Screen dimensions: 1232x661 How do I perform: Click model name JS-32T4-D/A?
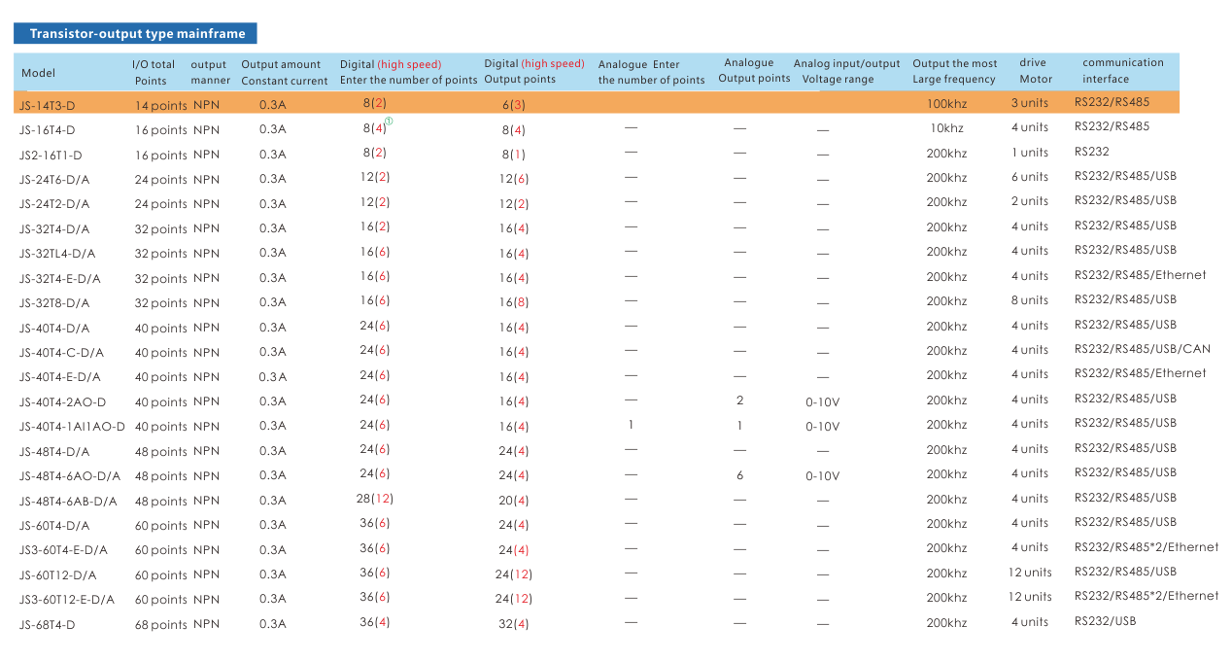[54, 229]
